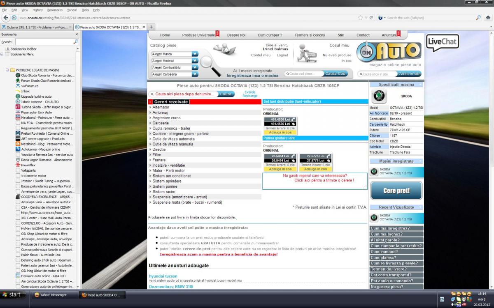494x308 pixels.
Task: Open a new tab with plus button
Action: point(151,27)
